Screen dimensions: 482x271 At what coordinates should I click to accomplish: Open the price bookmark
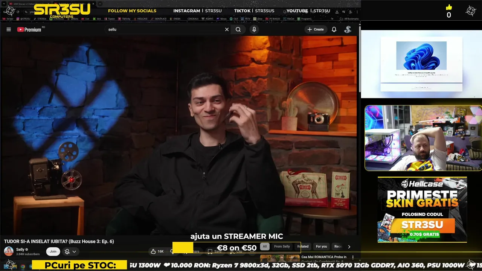[258, 18]
